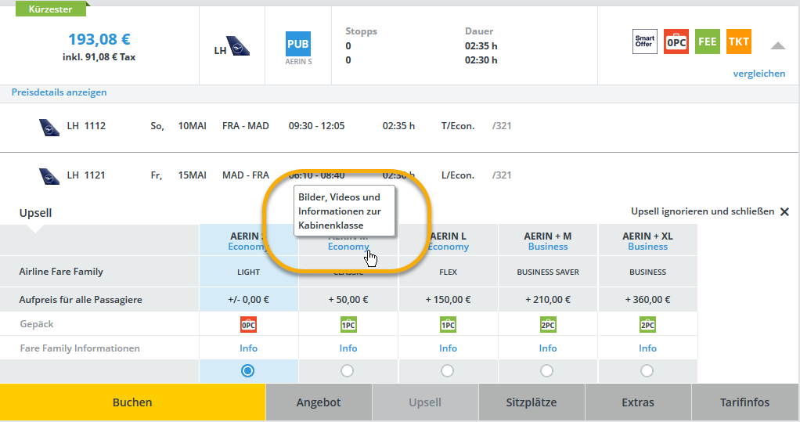Image resolution: width=800 pixels, height=422 pixels.
Task: Open the Extras tab
Action: coord(637,402)
